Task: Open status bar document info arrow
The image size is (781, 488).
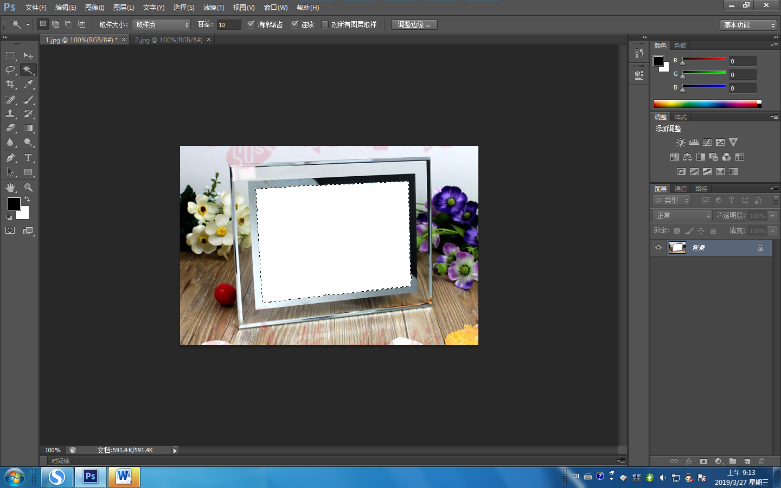Action: pyautogui.click(x=175, y=451)
